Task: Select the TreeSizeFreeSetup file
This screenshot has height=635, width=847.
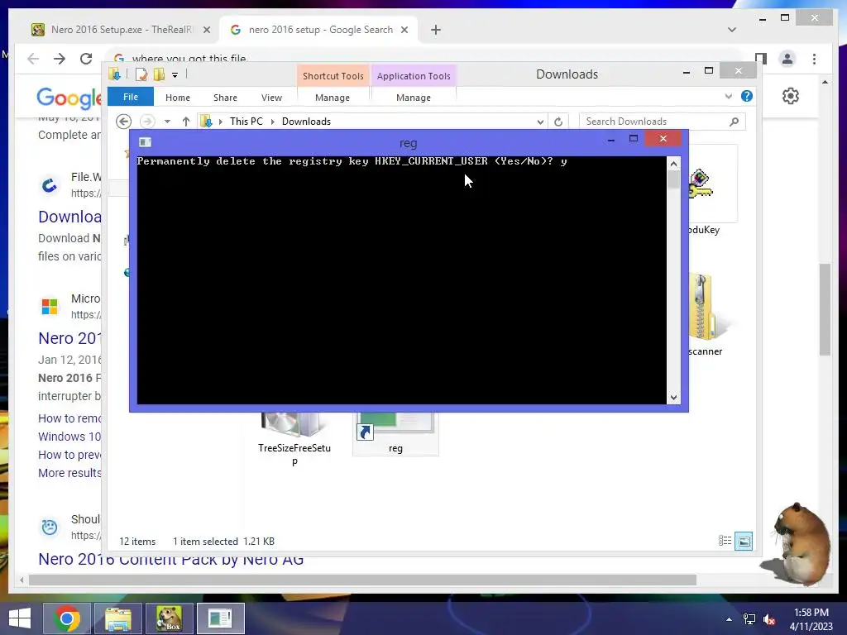Action: pyautogui.click(x=294, y=440)
